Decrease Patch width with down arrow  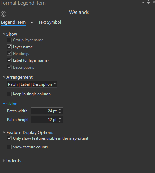(60, 112)
